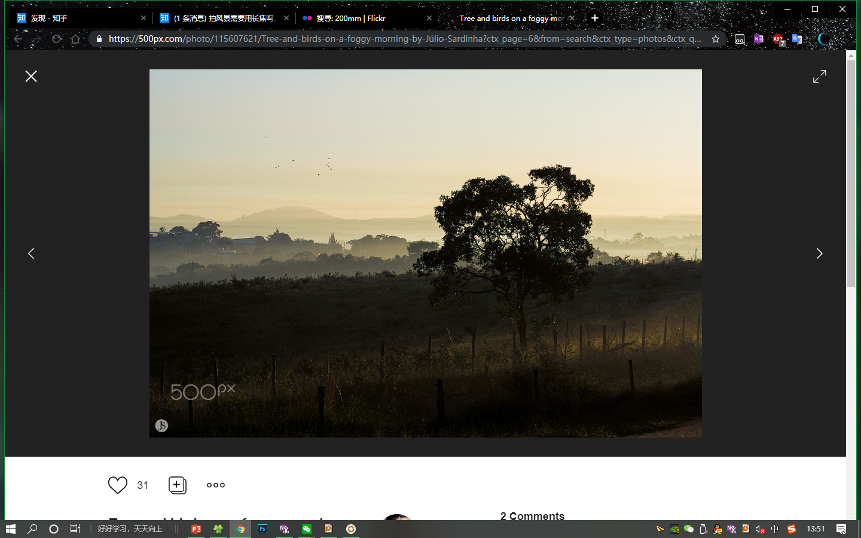Click the OneNote Web Clipper extension
Screen dimensions: 861x538
point(759,39)
